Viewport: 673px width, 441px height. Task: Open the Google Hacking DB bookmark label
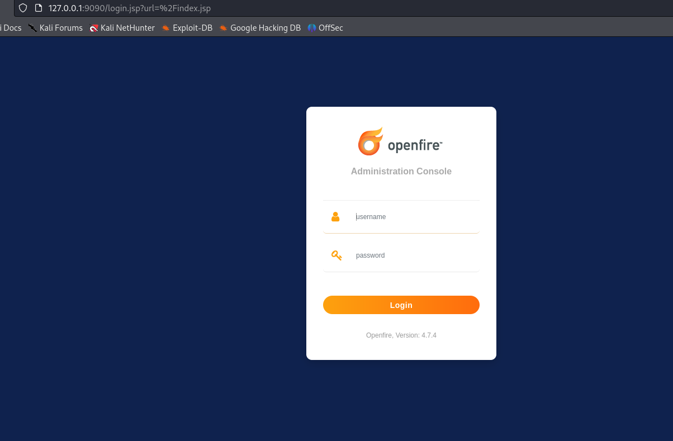tap(265, 28)
